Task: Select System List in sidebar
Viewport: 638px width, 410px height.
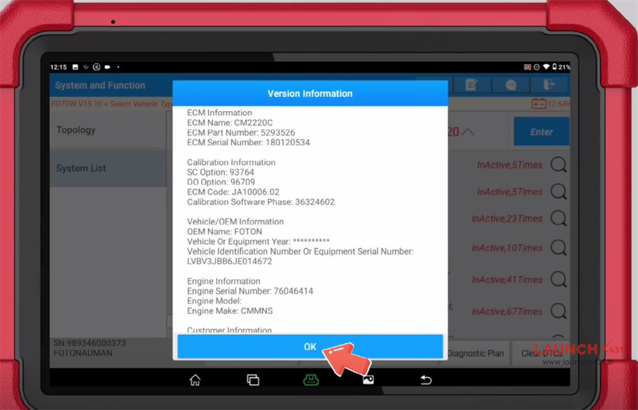Action: (108, 168)
